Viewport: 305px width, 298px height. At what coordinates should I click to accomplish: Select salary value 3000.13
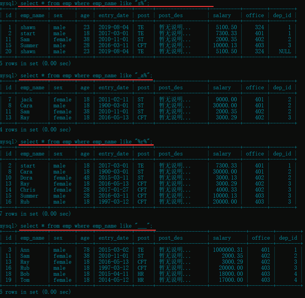[226, 178]
